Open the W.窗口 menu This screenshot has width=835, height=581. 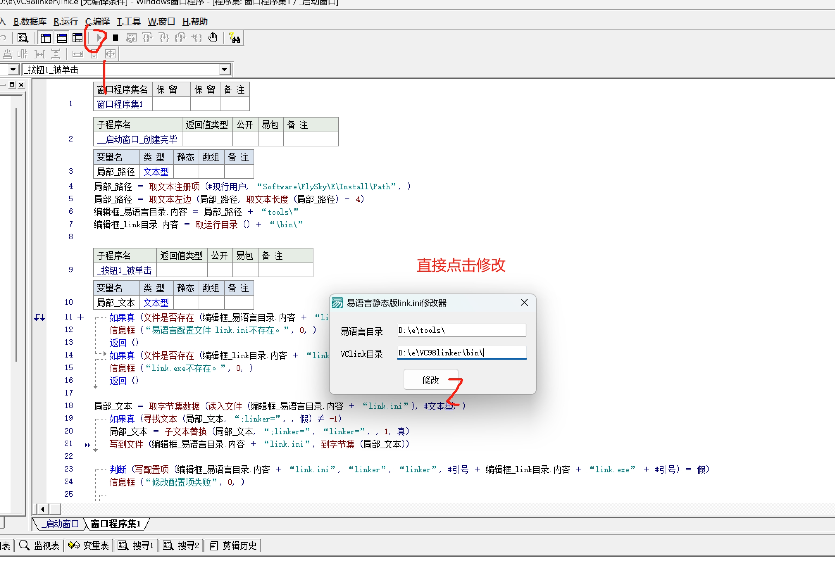[161, 21]
